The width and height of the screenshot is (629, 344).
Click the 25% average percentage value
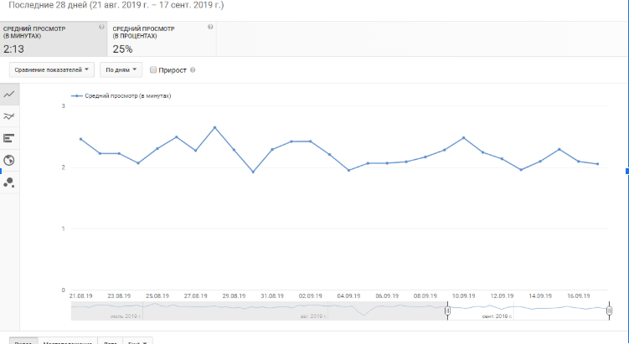(122, 49)
